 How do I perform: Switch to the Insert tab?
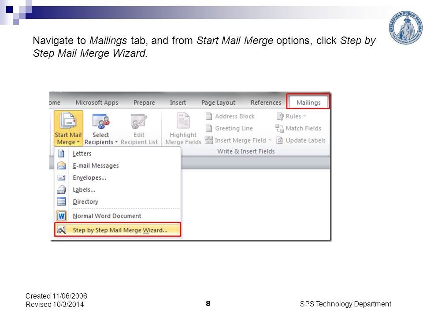pos(178,103)
